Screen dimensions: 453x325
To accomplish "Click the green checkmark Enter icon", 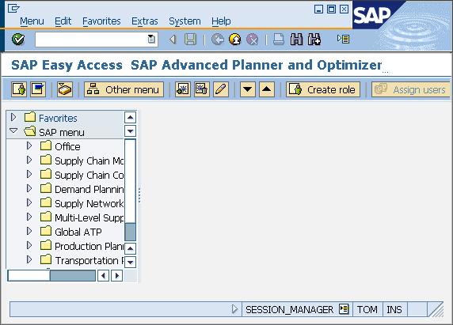I will click(x=18, y=39).
